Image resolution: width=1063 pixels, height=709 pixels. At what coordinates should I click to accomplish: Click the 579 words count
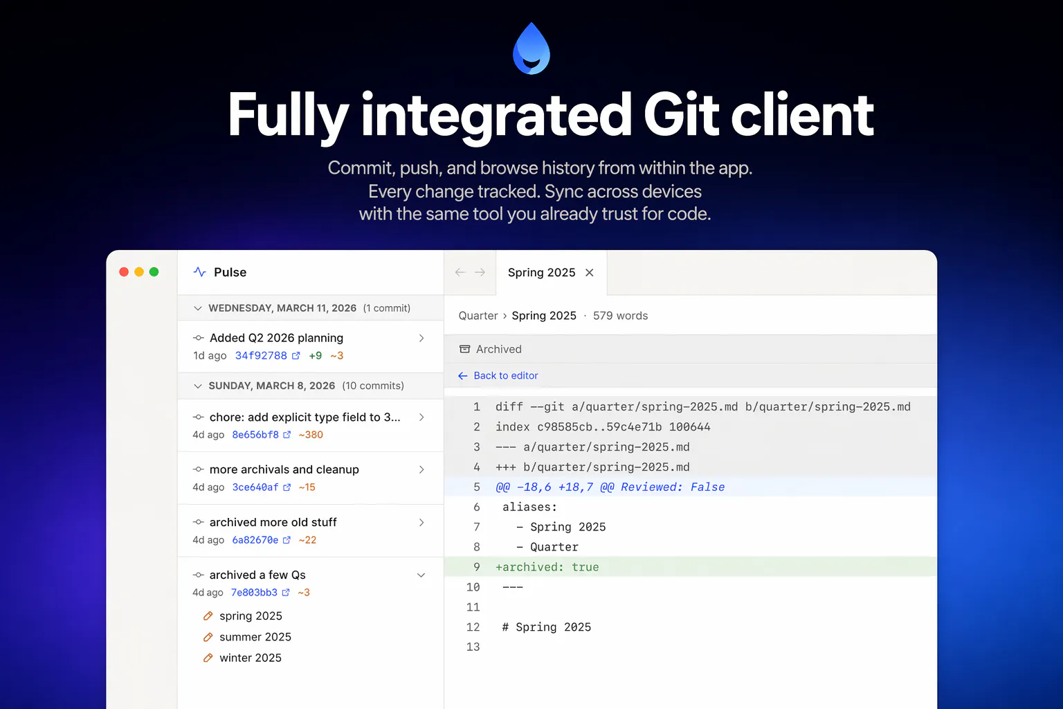(x=621, y=316)
